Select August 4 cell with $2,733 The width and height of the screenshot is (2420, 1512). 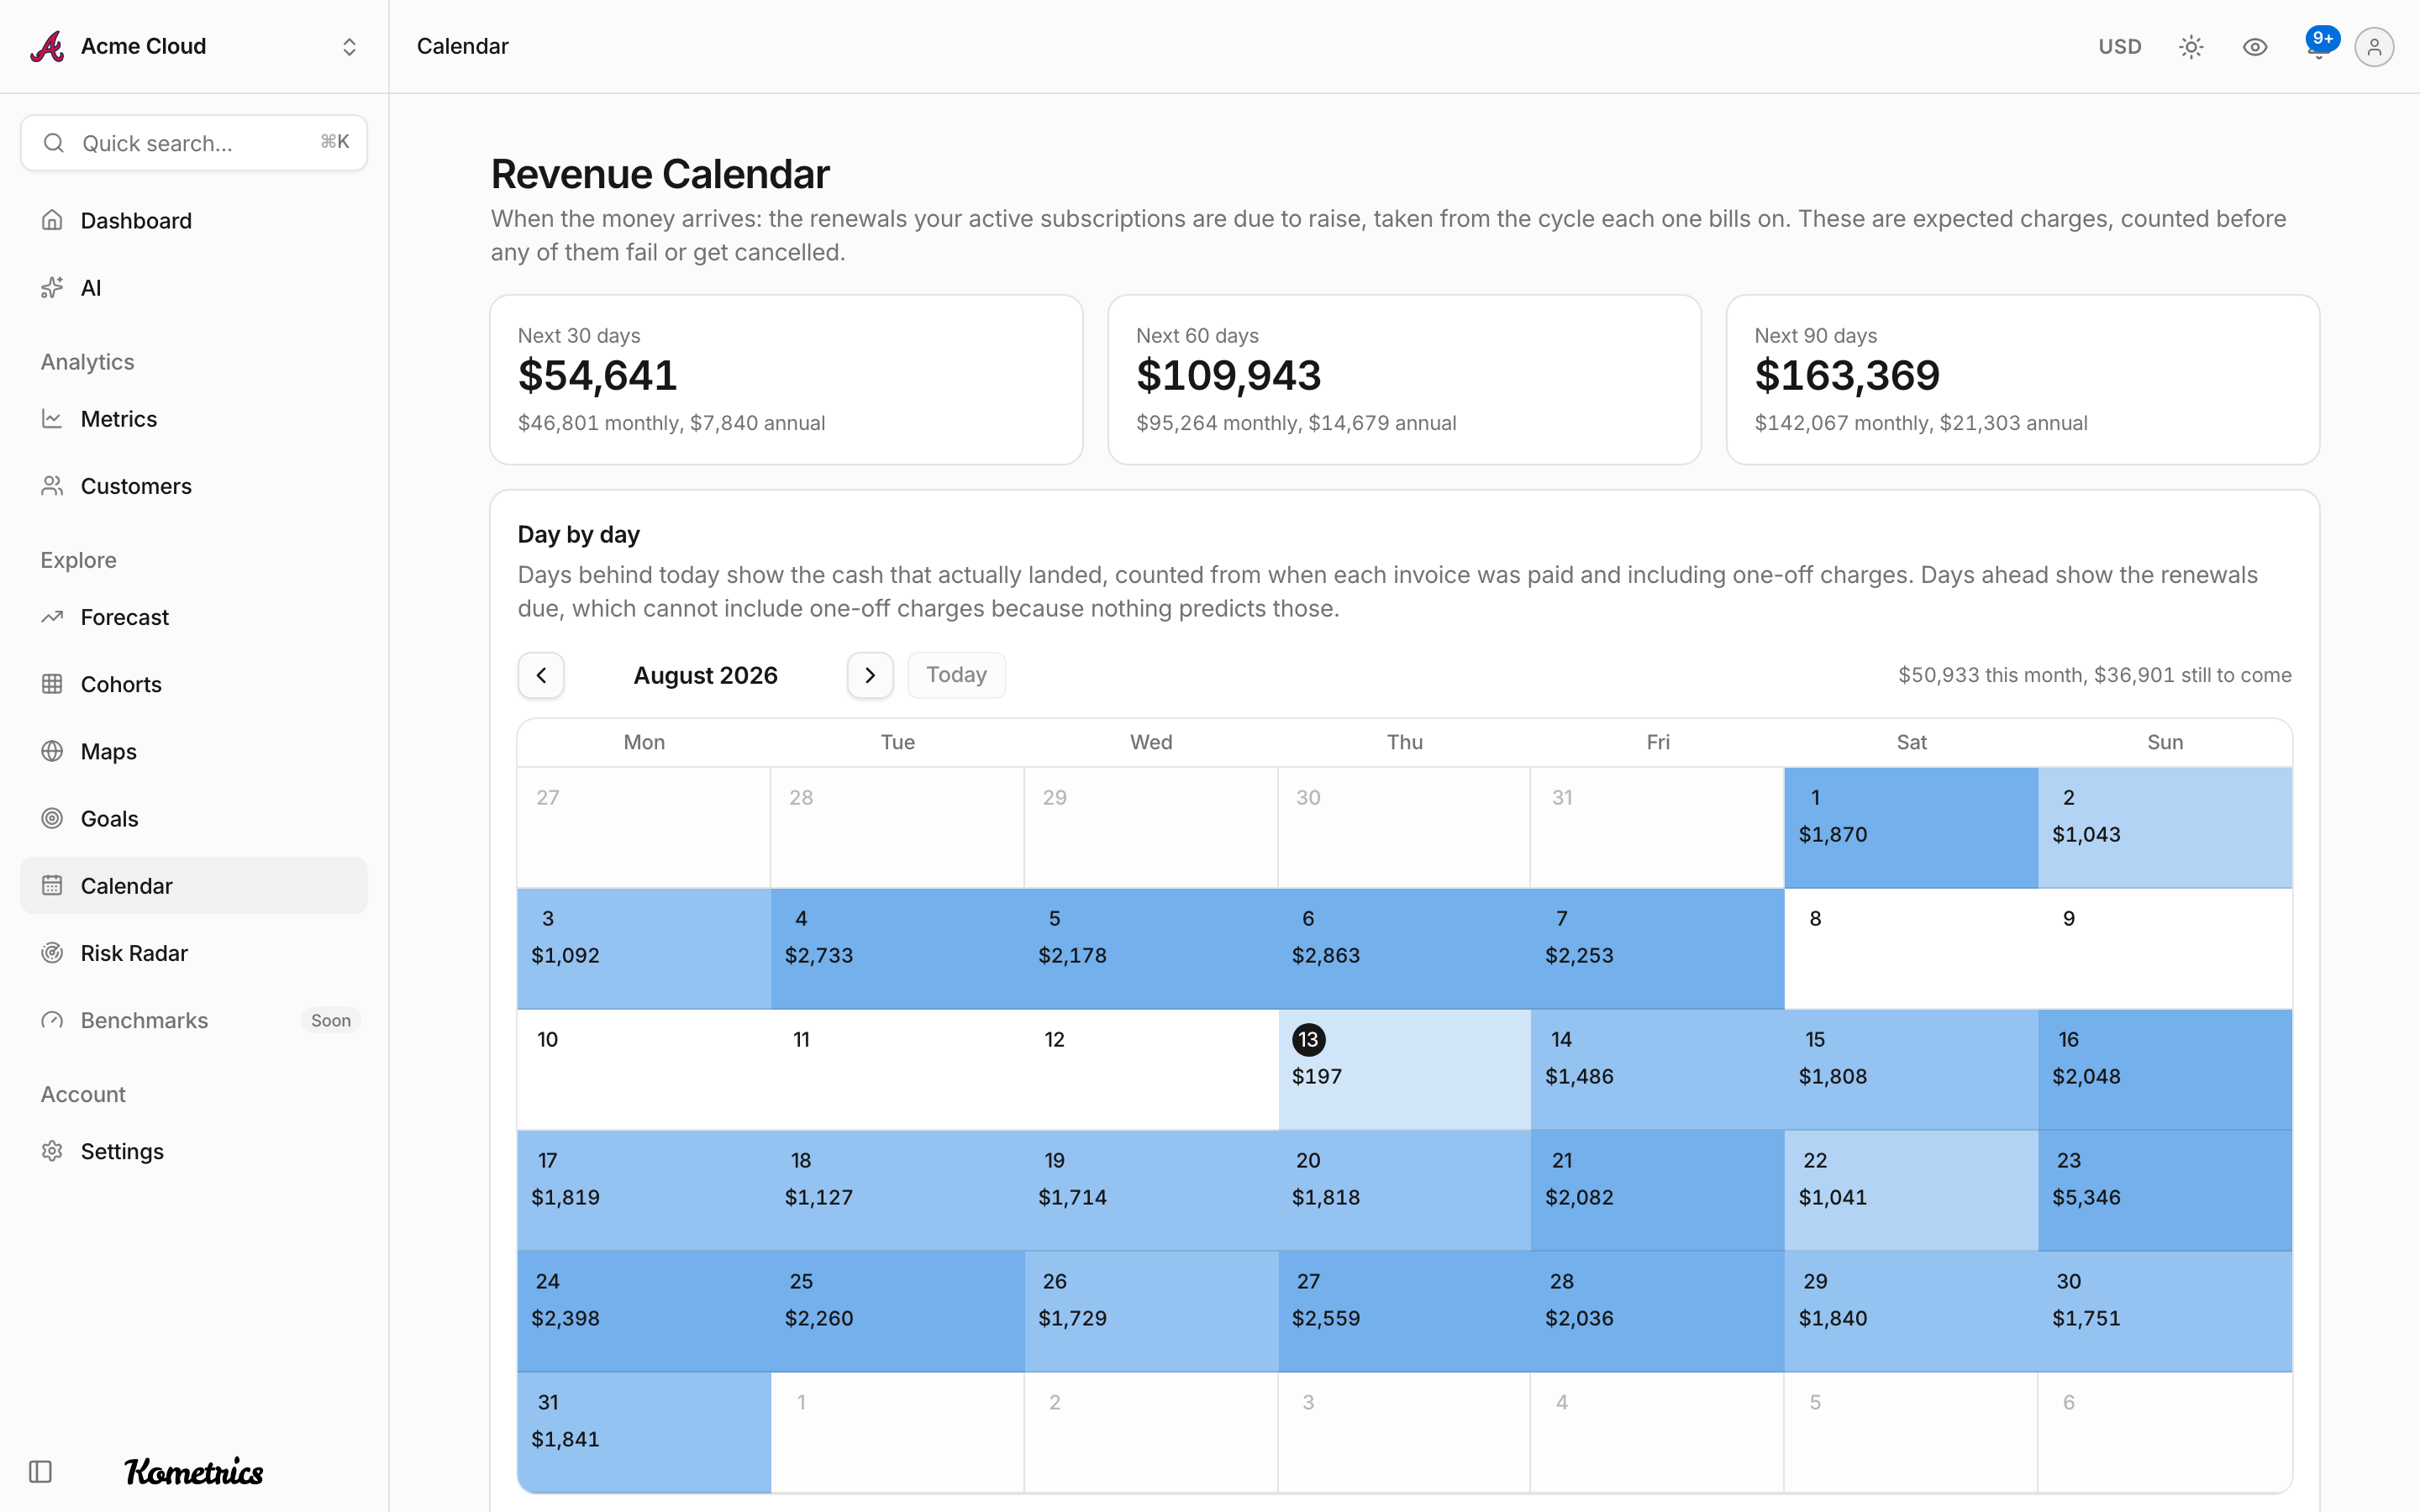point(897,949)
